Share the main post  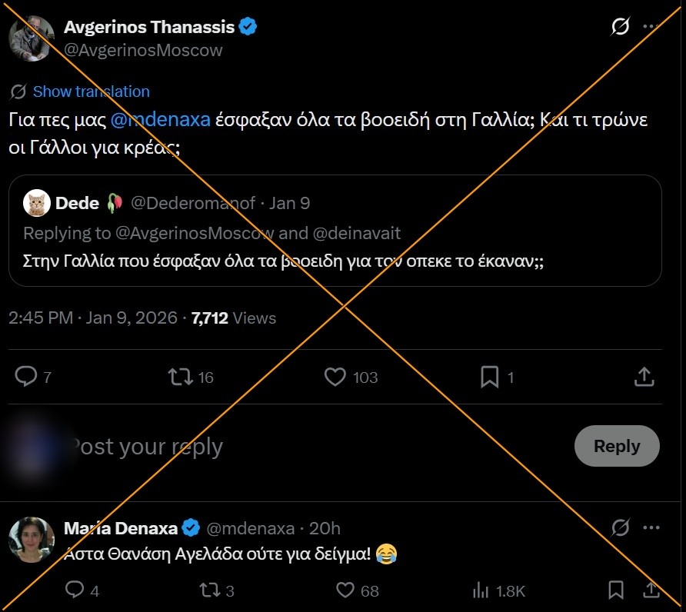pyautogui.click(x=644, y=376)
